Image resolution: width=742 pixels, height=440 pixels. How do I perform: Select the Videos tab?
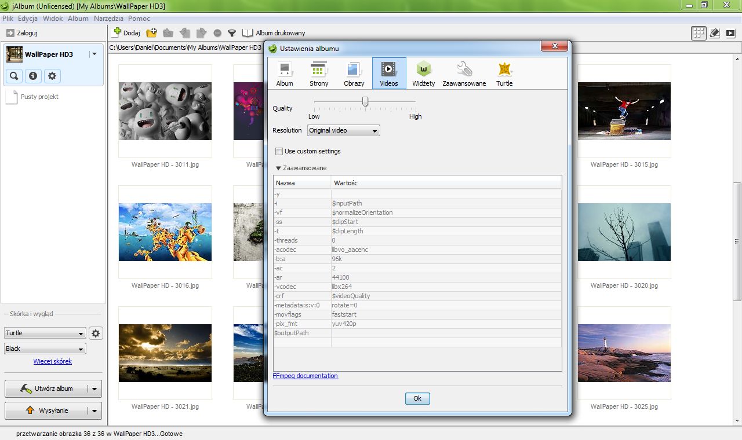(389, 74)
